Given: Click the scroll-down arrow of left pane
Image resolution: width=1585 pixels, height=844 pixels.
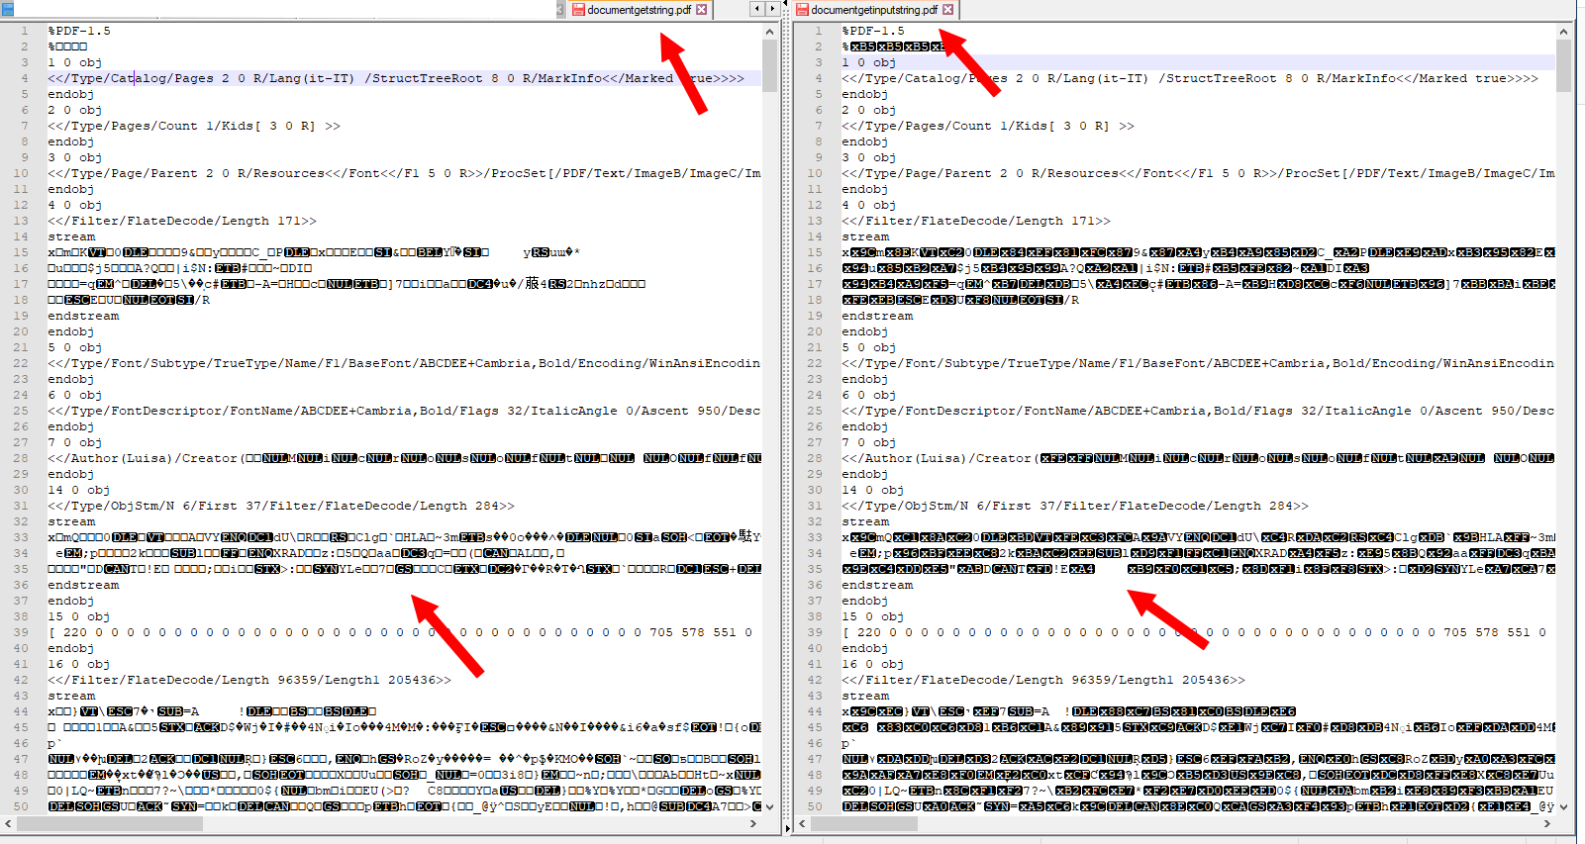Looking at the screenshot, I should click(769, 806).
